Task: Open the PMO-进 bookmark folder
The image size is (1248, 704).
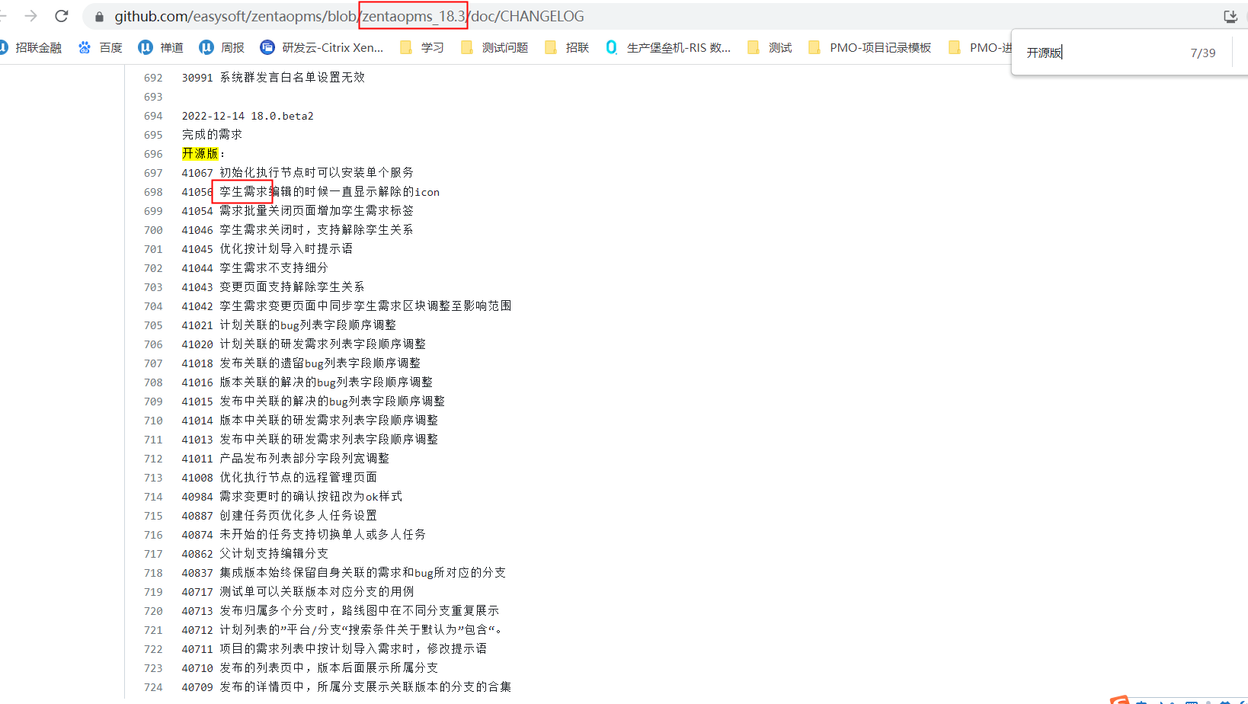Action: [980, 47]
